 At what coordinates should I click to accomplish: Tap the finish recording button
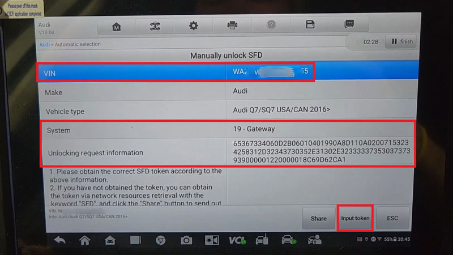pos(402,41)
